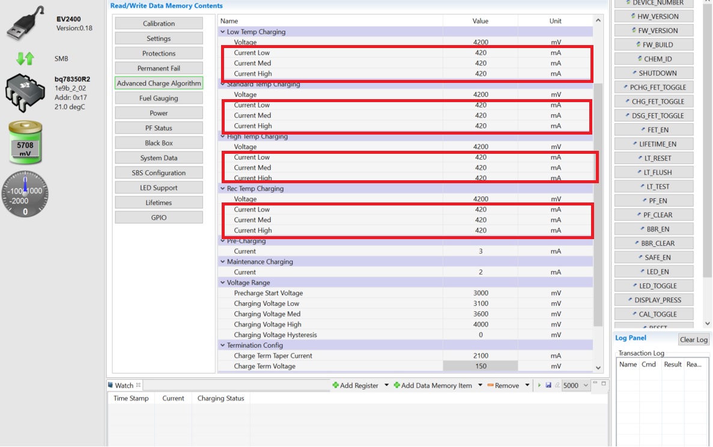
Task: Click the Time Stamp column header in Watch
Action: point(131,398)
